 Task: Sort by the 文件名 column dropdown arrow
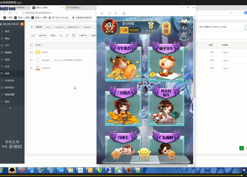[x=42, y=45]
